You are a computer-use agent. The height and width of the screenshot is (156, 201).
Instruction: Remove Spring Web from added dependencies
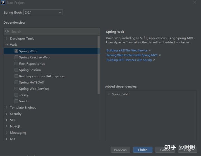(x=109, y=94)
